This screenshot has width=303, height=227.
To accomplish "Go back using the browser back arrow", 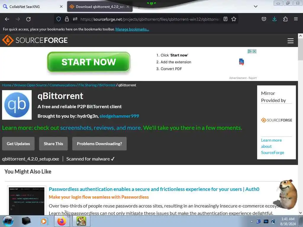I will [x=7, y=19].
